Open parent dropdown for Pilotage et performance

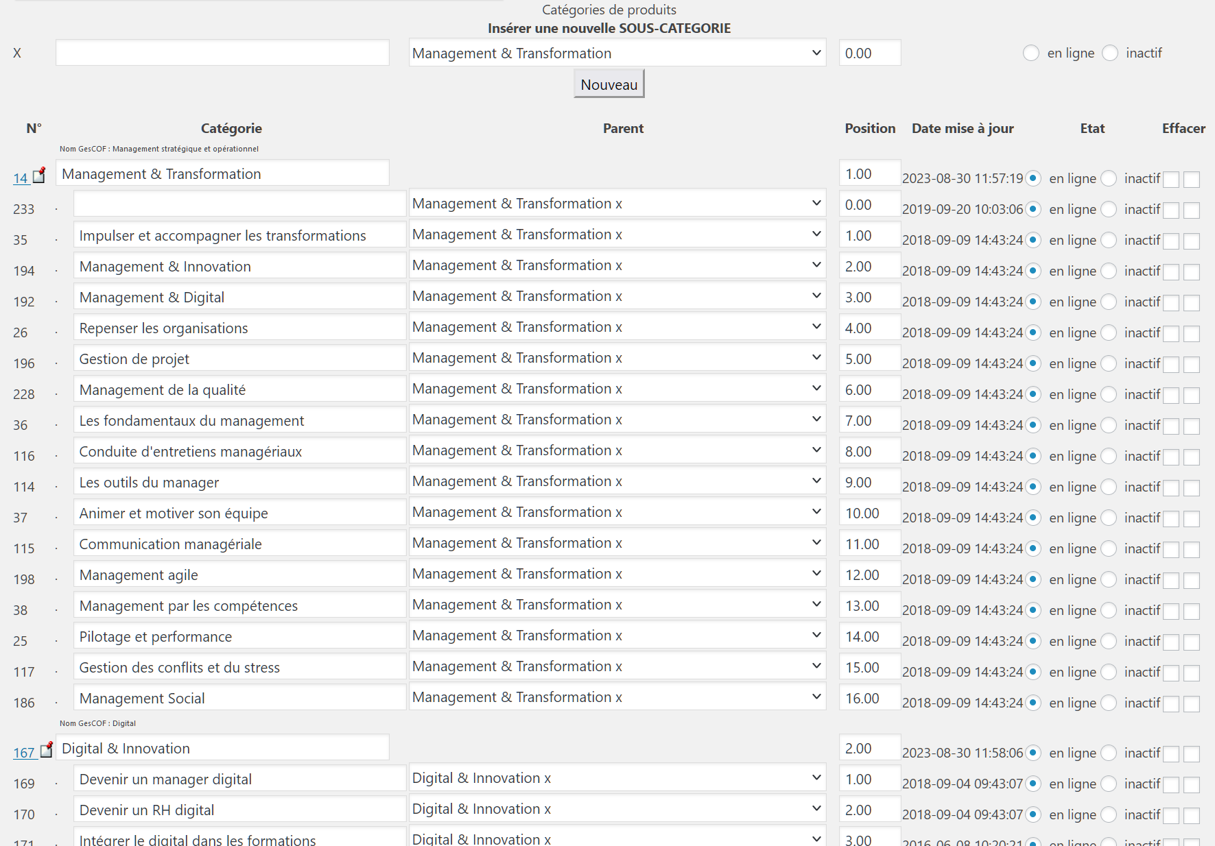pyautogui.click(x=617, y=636)
